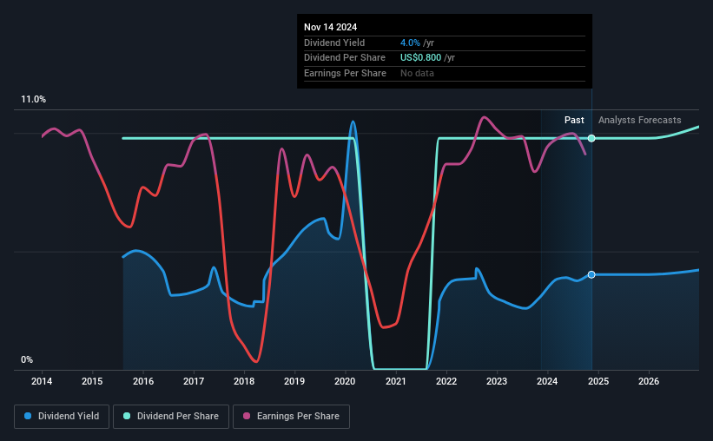Select the 2017 x-axis label
Image resolution: width=713 pixels, height=441 pixels.
pos(194,381)
